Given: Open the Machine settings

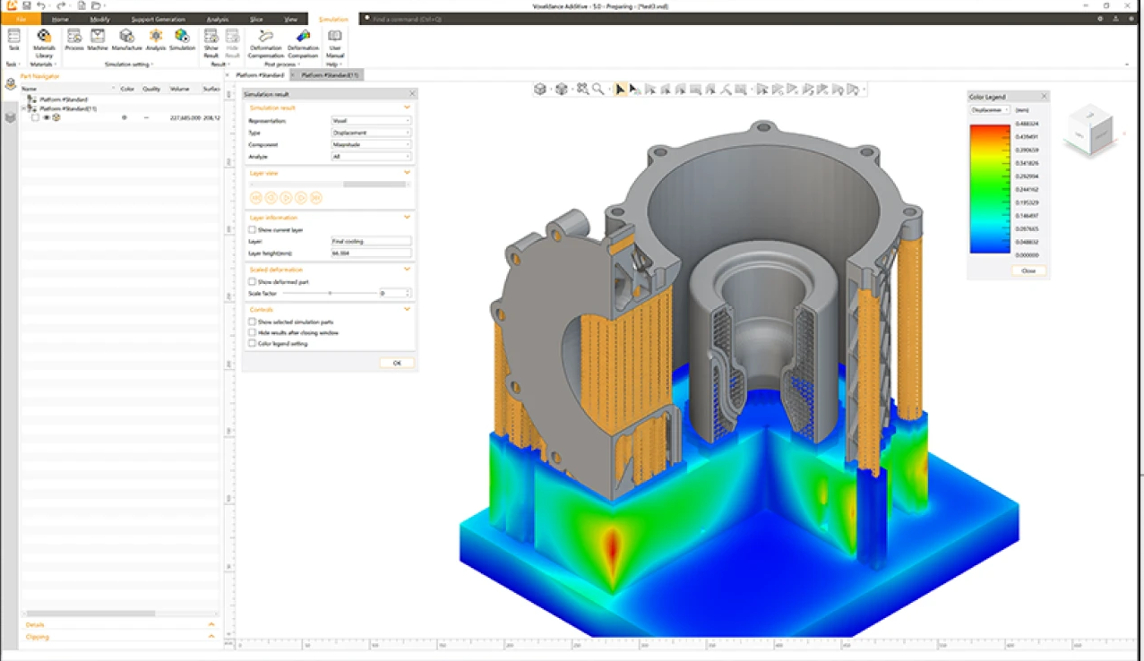Looking at the screenshot, I should [98, 39].
